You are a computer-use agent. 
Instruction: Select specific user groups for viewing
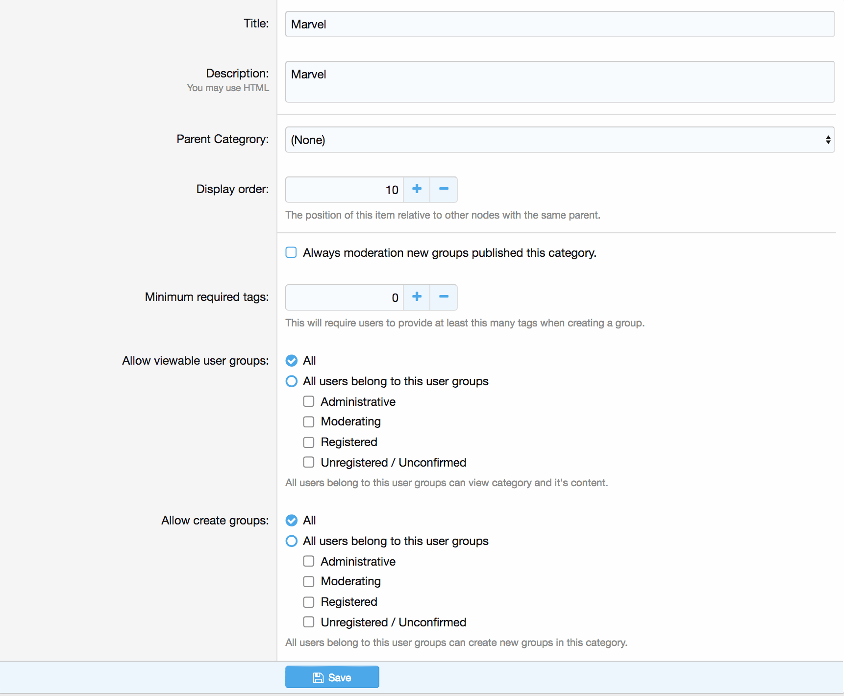292,381
